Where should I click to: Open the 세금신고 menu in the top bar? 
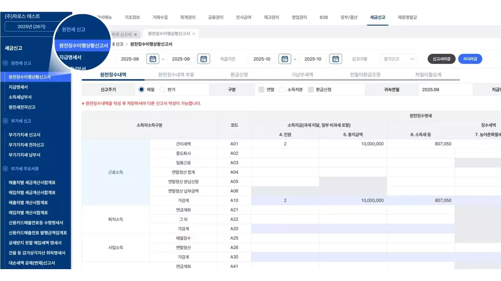tap(377, 17)
